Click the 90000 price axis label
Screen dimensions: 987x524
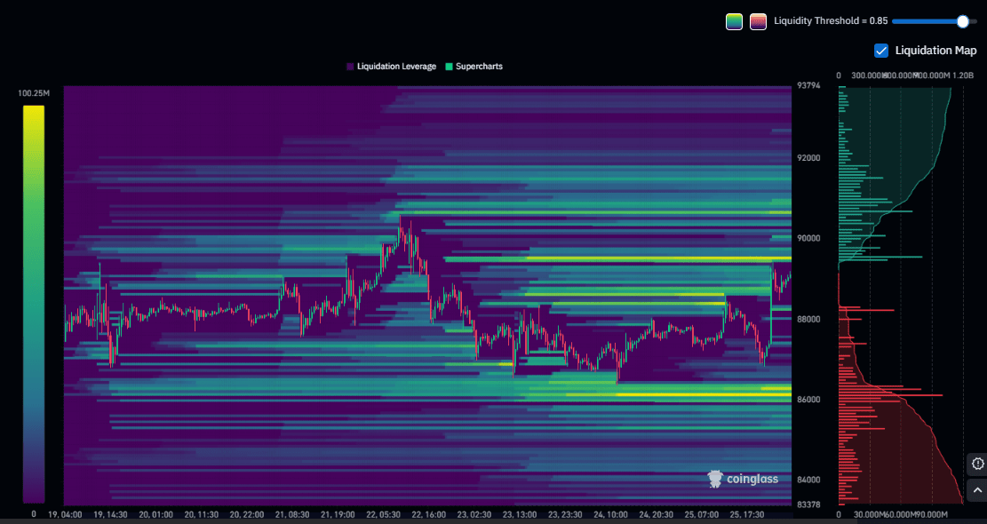808,238
